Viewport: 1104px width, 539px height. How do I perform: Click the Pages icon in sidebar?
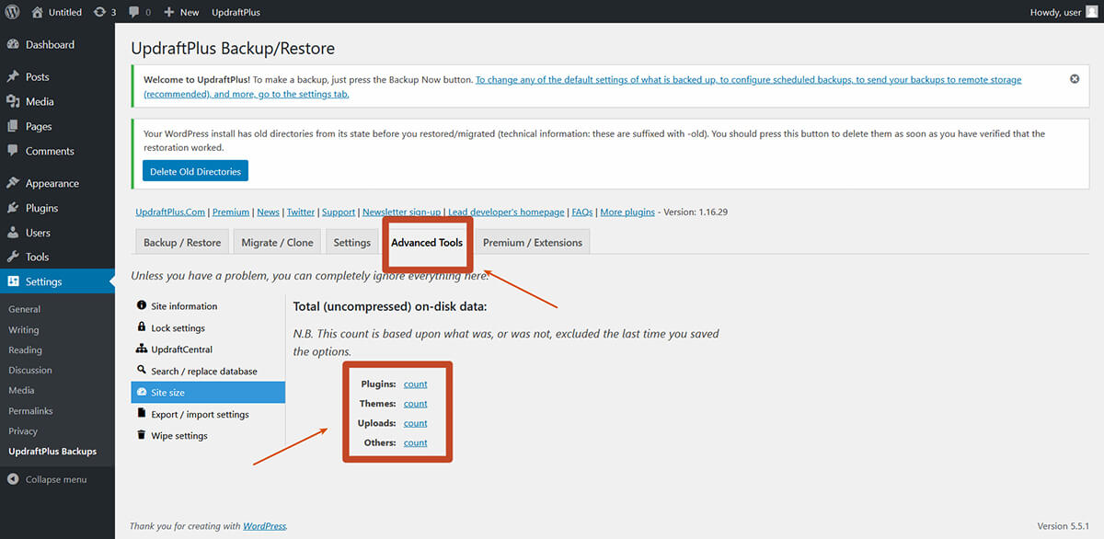click(13, 126)
